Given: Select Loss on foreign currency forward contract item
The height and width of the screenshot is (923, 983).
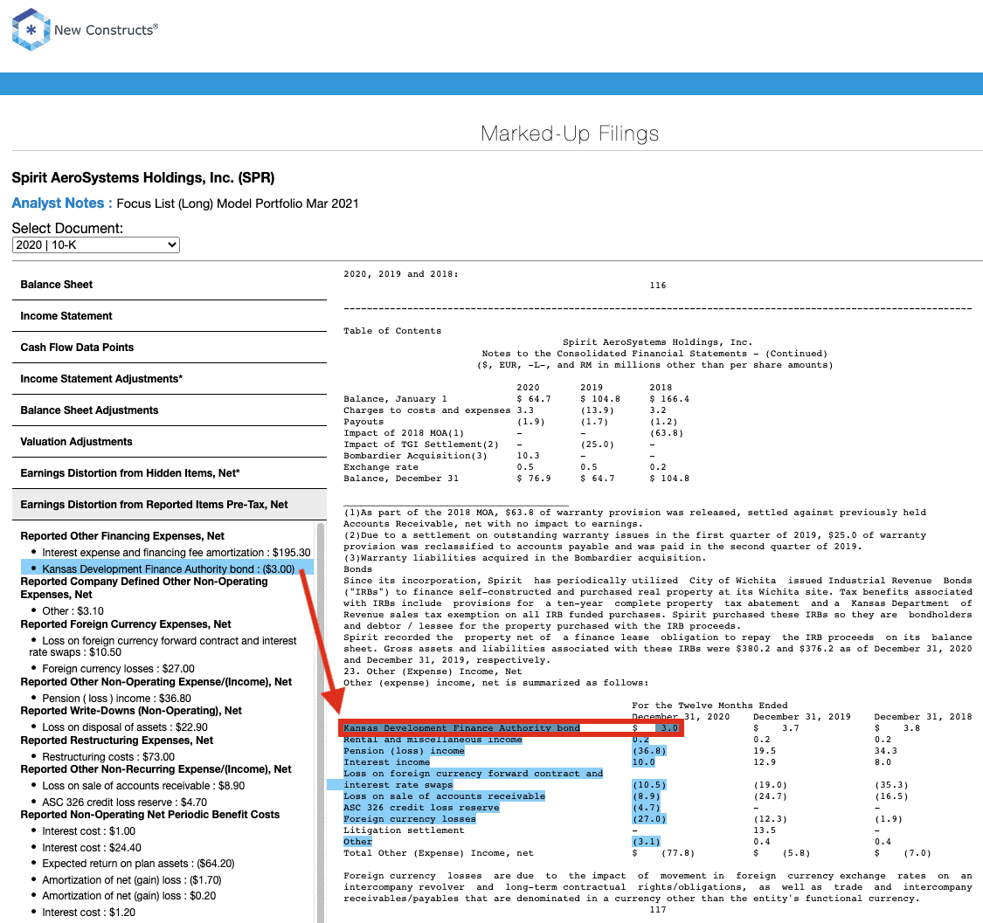Looking at the screenshot, I should (163, 646).
